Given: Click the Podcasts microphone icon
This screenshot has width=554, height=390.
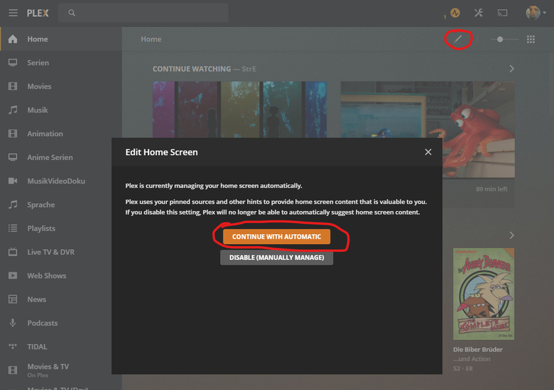Looking at the screenshot, I should point(12,323).
